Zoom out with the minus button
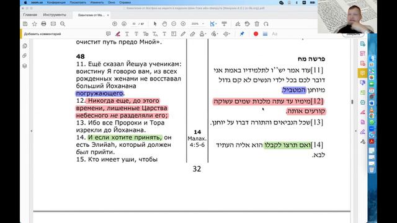397x223 pixels. point(174,24)
